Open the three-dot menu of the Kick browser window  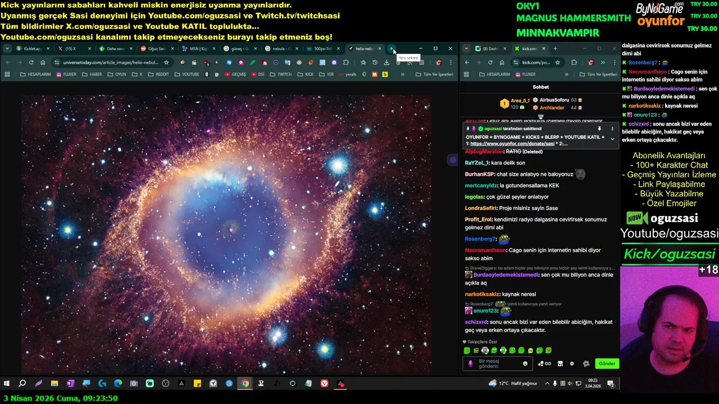(x=613, y=62)
